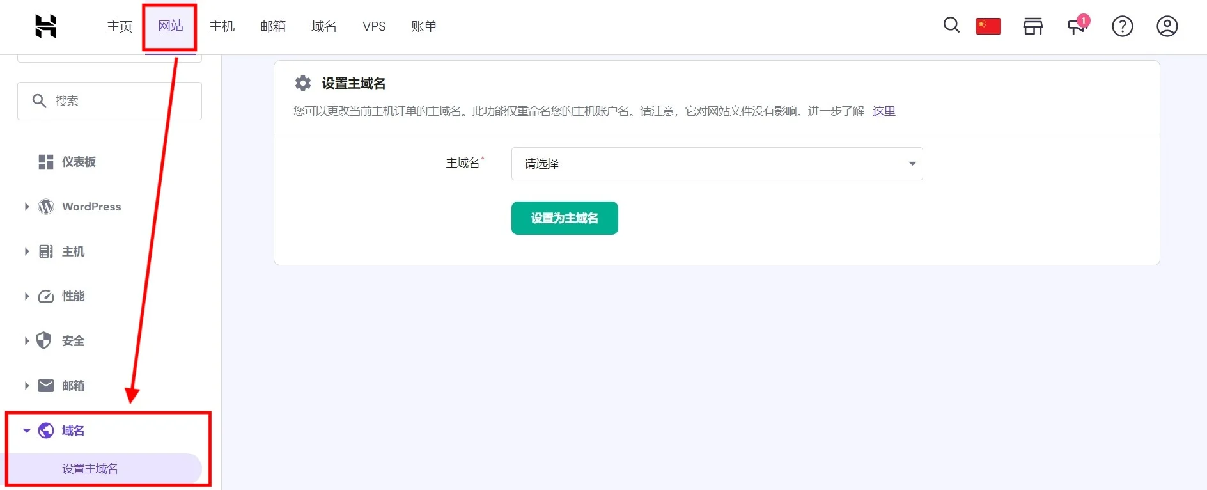This screenshot has width=1207, height=490.
Task: Open the 邮箱 top menu
Action: pyautogui.click(x=273, y=26)
